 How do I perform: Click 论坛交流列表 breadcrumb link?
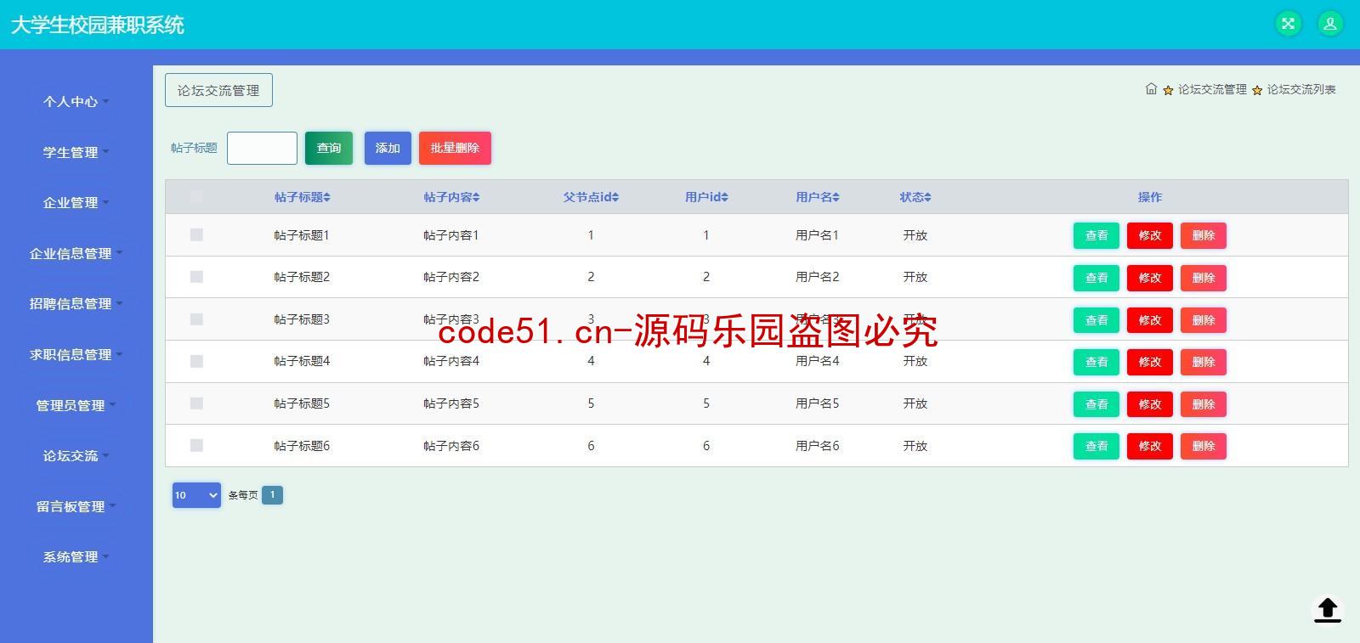click(1301, 89)
